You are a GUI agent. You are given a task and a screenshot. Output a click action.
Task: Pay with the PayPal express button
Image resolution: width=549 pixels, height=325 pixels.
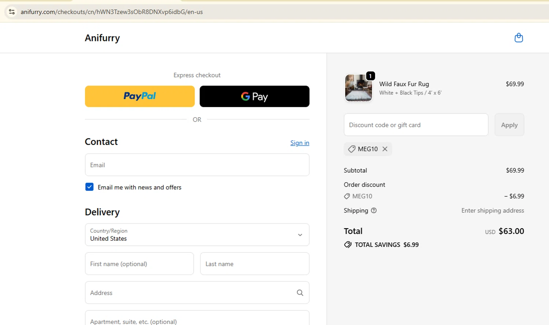pyautogui.click(x=140, y=96)
